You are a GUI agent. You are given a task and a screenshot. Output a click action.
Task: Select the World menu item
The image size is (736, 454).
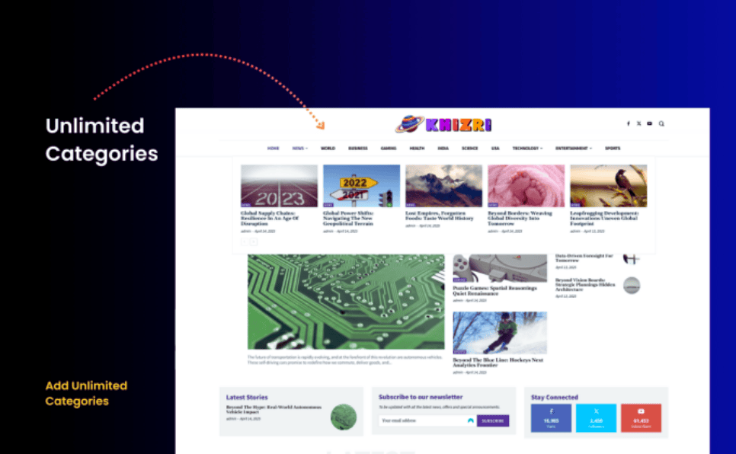[x=328, y=149]
